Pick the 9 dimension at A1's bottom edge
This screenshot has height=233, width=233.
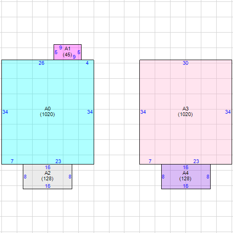(74, 57)
